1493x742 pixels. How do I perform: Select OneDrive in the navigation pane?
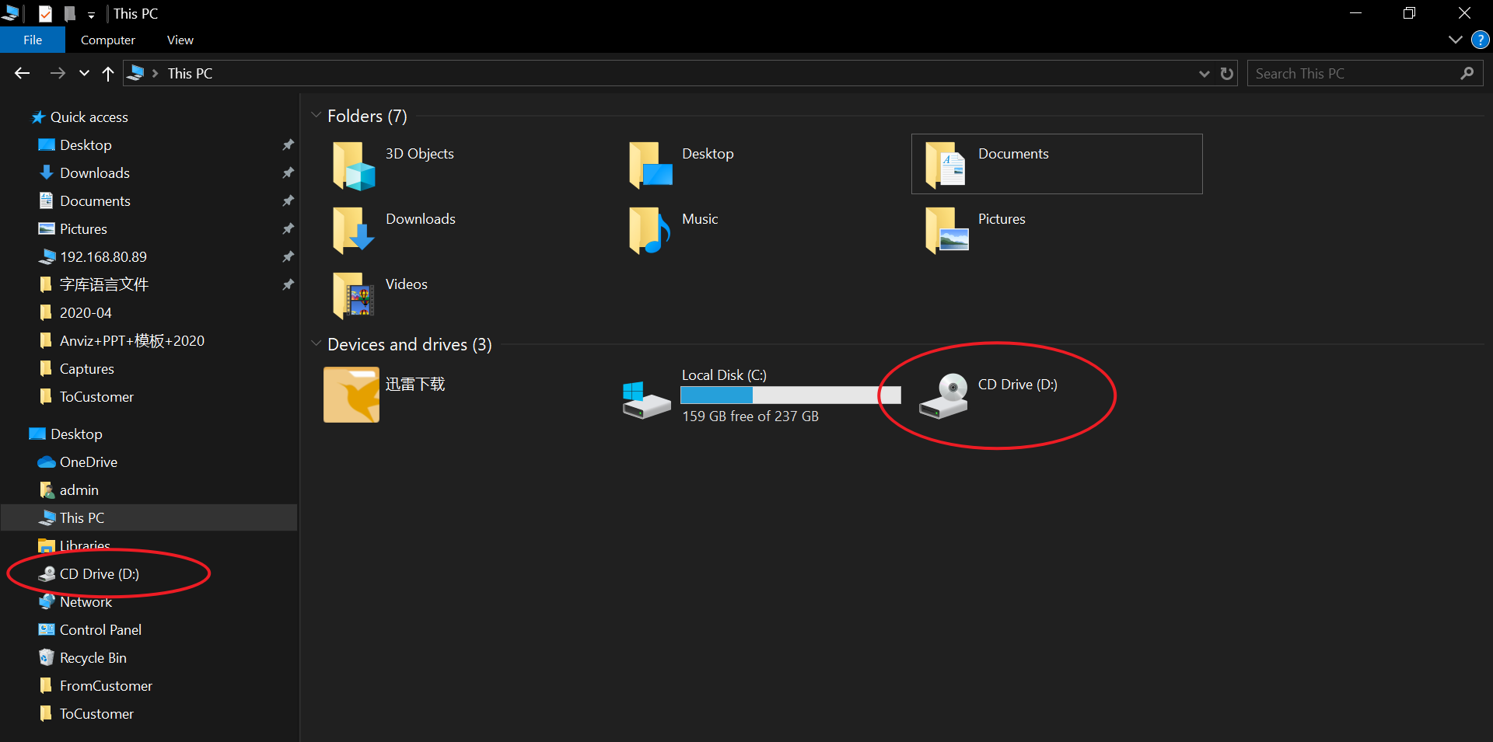pyautogui.click(x=88, y=462)
